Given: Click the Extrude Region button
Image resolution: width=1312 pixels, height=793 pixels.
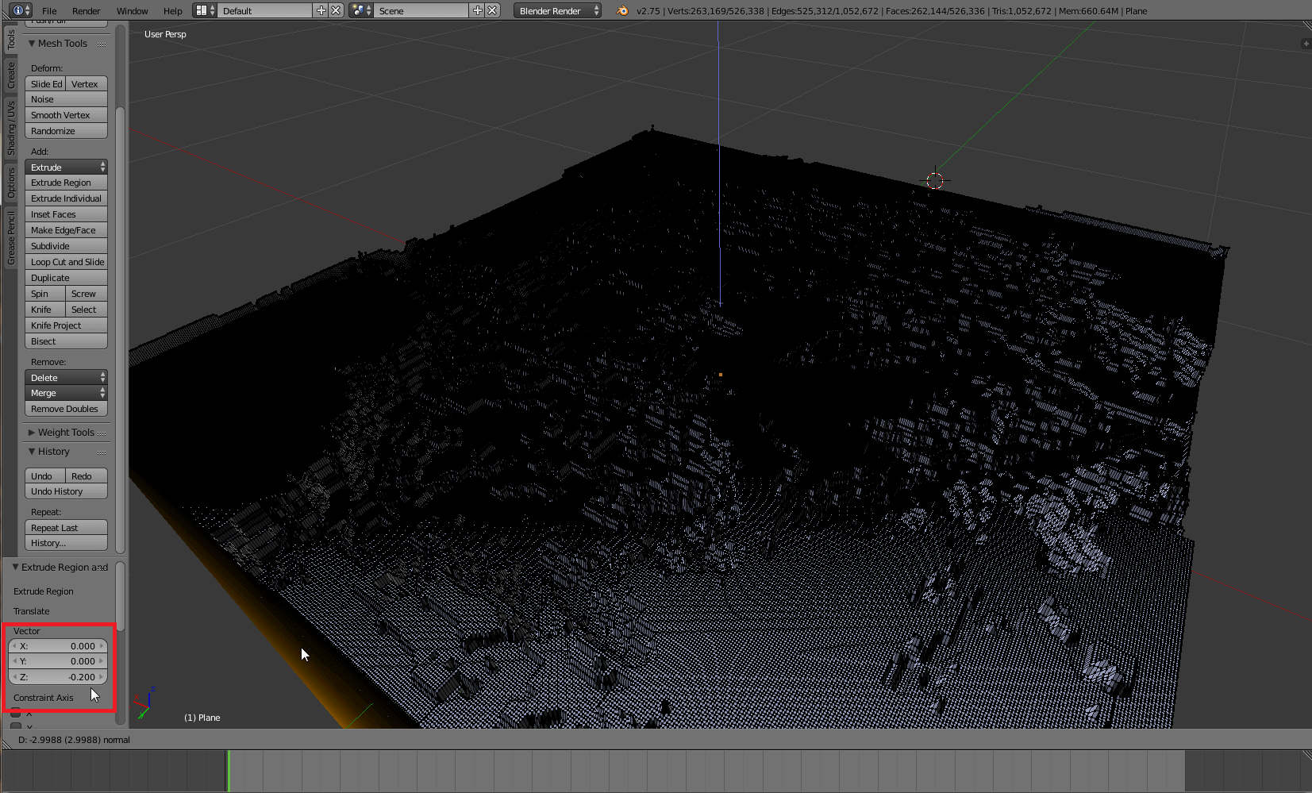Looking at the screenshot, I should pos(66,183).
